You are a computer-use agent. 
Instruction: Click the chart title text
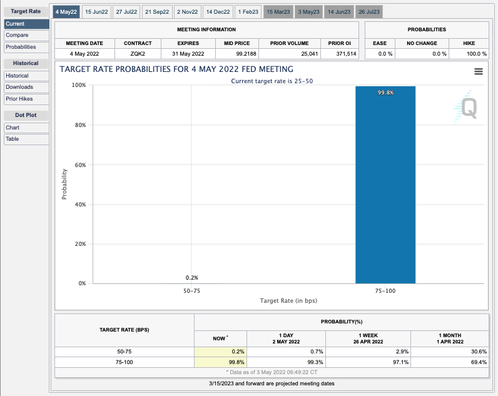pyautogui.click(x=176, y=69)
